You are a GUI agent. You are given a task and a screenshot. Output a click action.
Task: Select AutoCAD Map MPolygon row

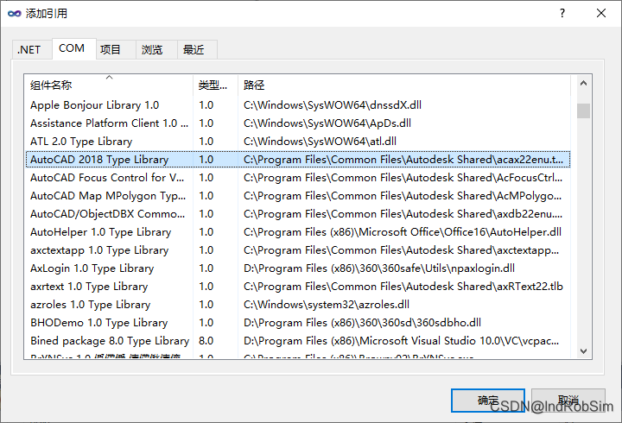pos(298,196)
